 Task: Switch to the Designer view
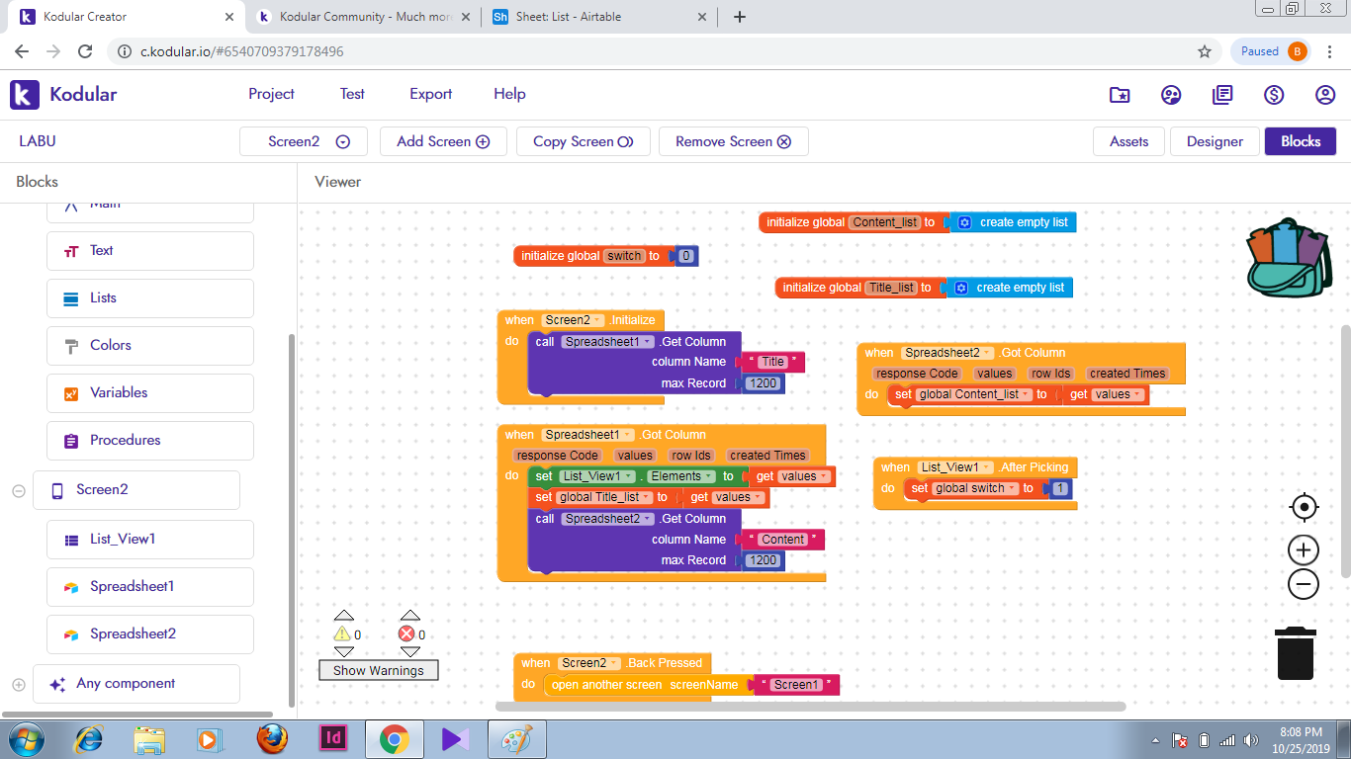pyautogui.click(x=1215, y=141)
